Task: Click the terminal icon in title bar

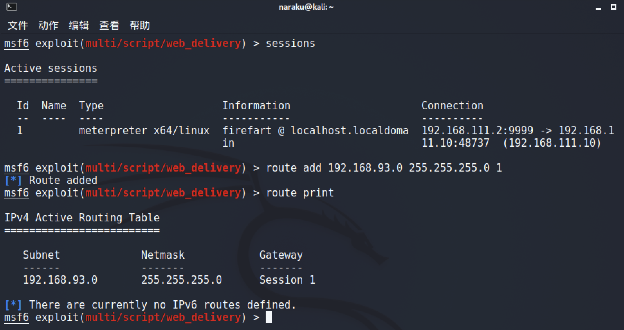Action: click(11, 7)
